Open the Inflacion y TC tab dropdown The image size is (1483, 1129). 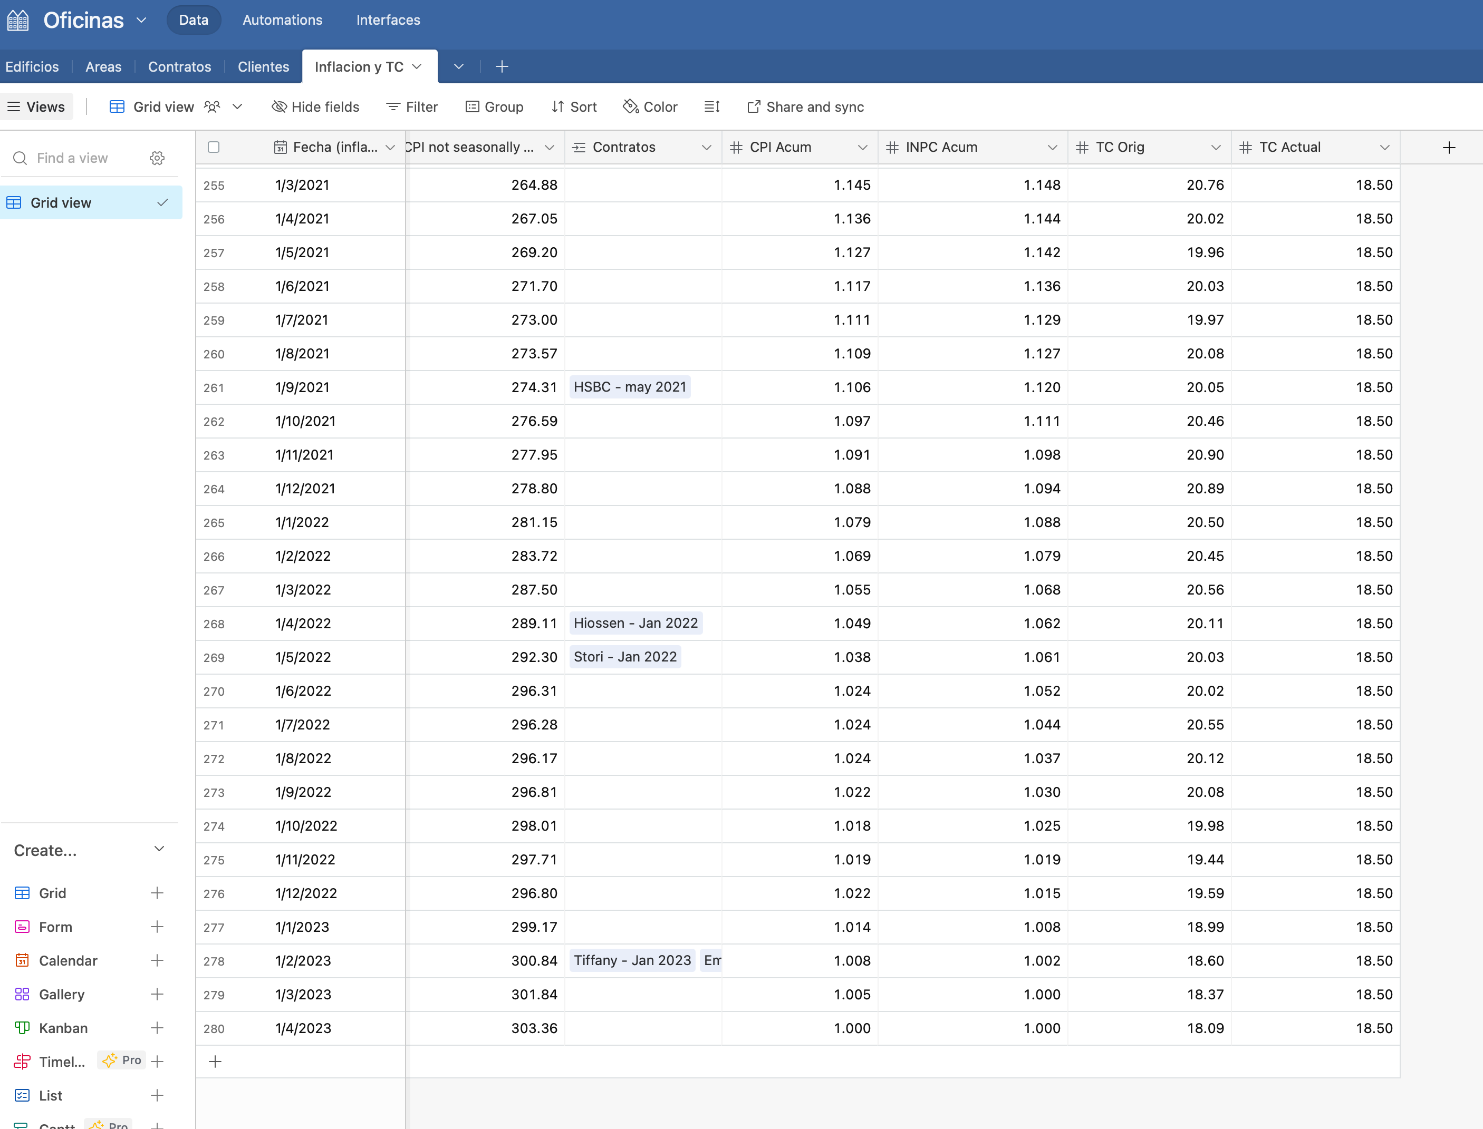(417, 66)
